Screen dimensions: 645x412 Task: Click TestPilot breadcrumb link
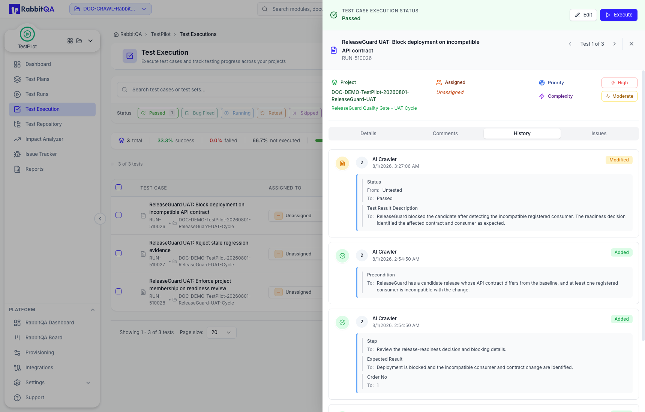coord(161,34)
